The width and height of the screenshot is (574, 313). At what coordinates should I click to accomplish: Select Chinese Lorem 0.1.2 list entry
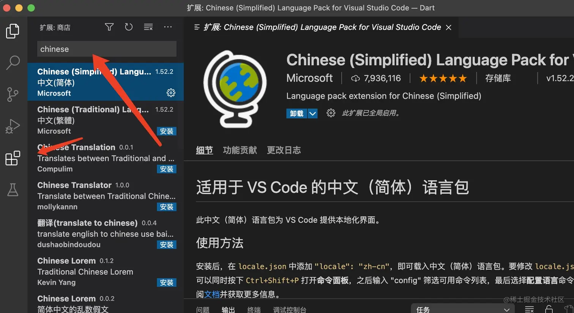tap(106, 272)
